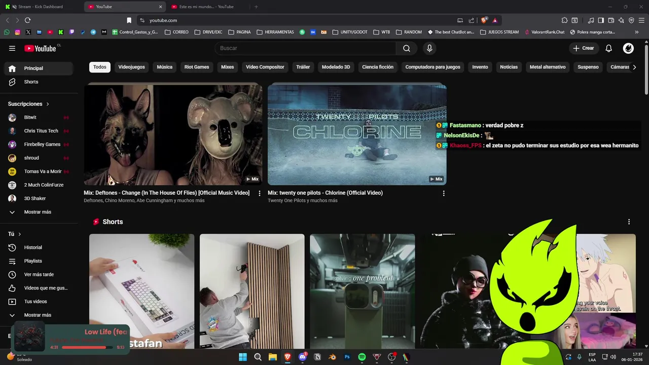
Task: Toggle the browser sidebar panel icon
Action: coord(601,20)
